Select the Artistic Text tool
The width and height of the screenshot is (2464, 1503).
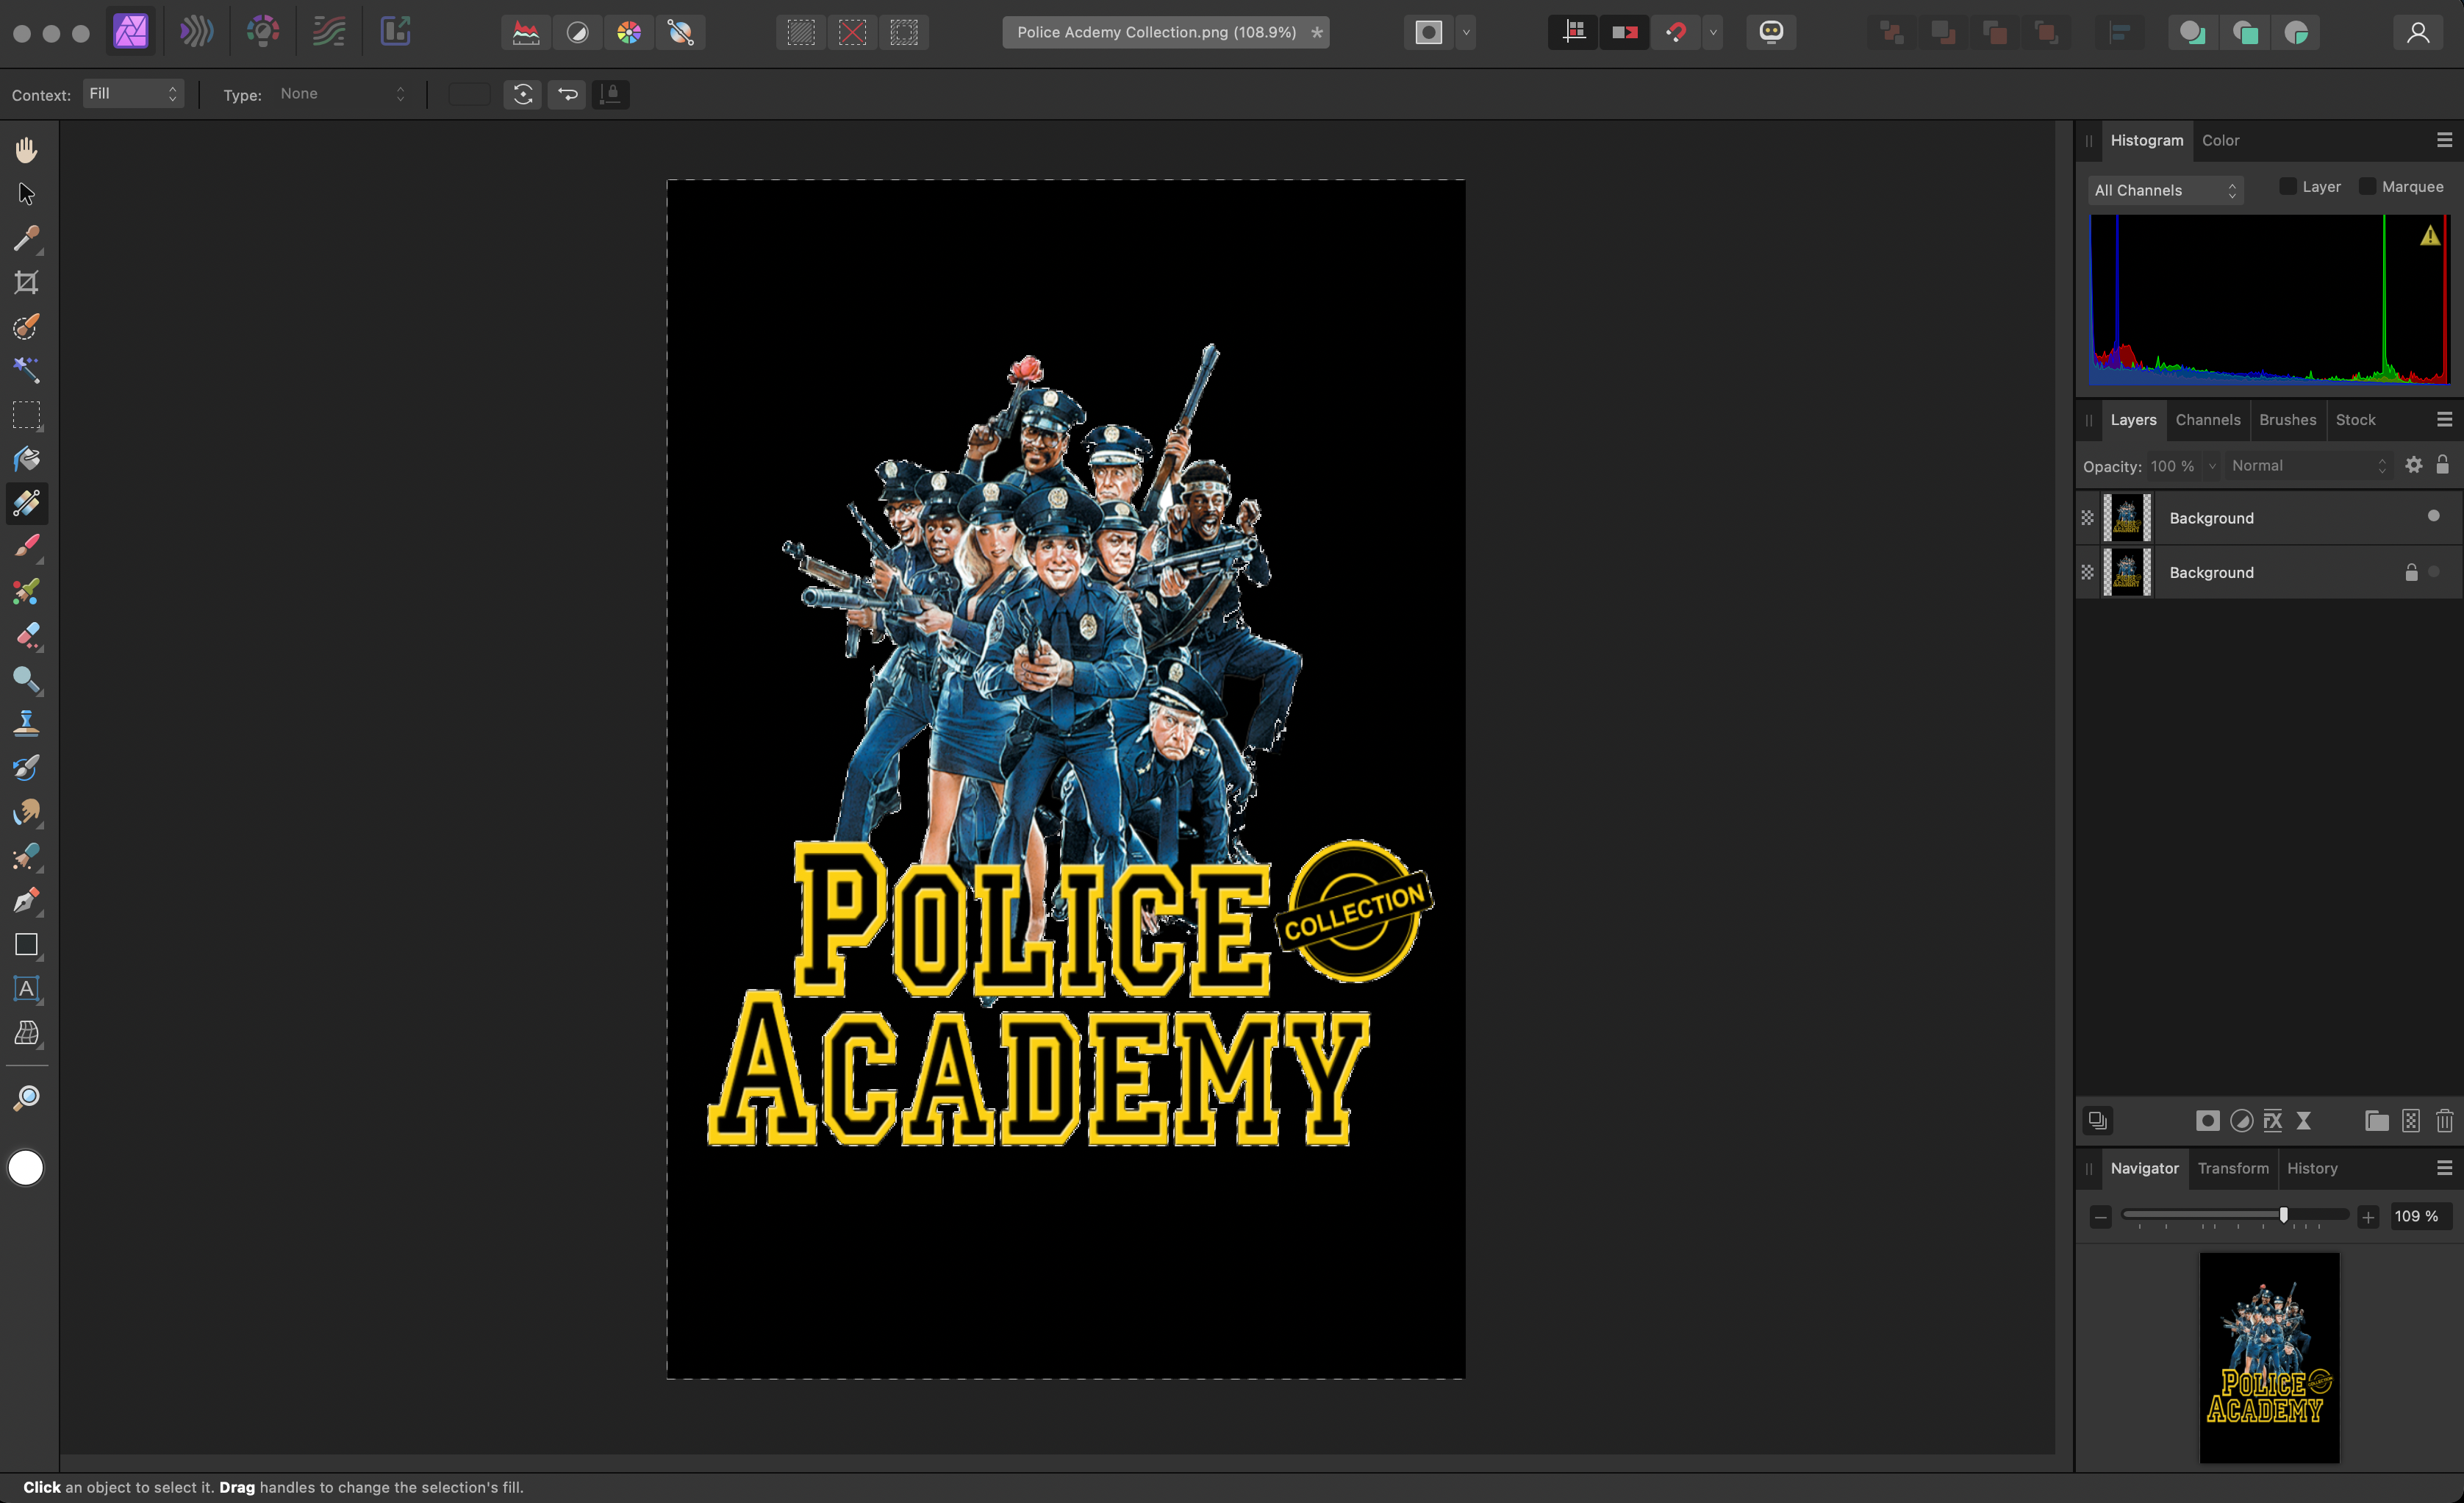pos(26,989)
